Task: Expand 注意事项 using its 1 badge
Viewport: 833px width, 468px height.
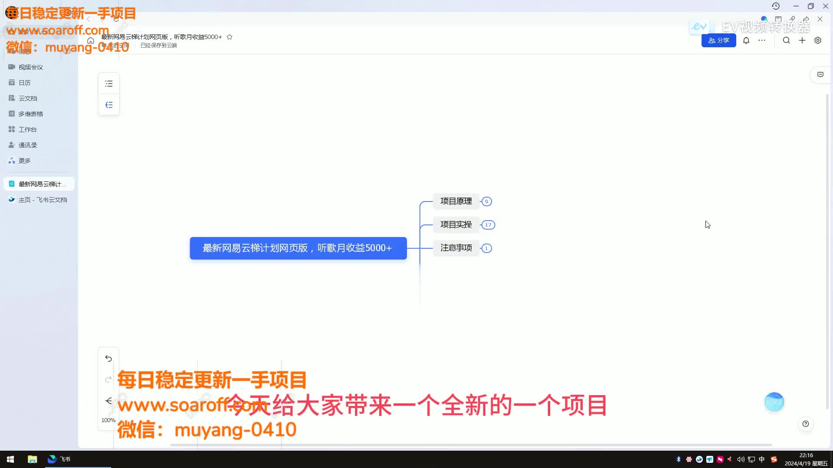Action: [x=486, y=248]
